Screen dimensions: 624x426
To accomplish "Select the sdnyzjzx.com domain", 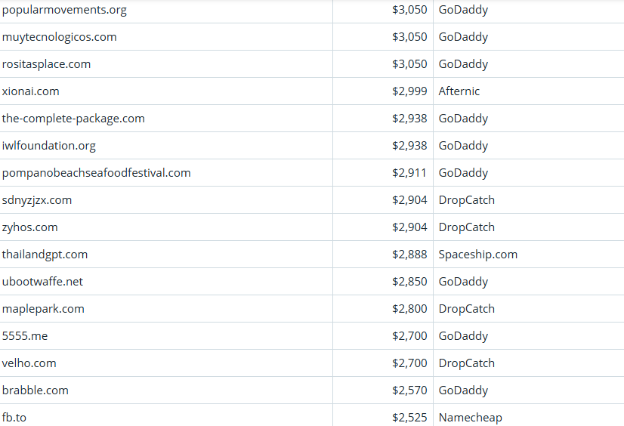I will coord(37,200).
